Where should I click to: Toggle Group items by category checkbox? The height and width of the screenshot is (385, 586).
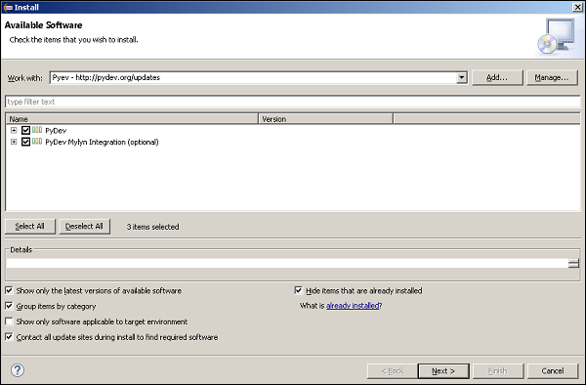(9, 306)
